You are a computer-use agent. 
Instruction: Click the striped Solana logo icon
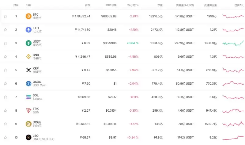point(28,97)
